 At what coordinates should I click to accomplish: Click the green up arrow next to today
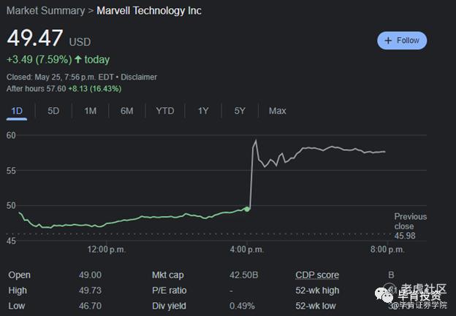(77, 59)
